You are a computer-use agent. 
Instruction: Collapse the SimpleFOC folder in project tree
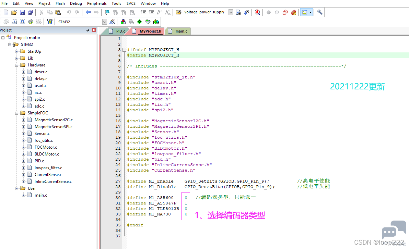tap(17, 113)
